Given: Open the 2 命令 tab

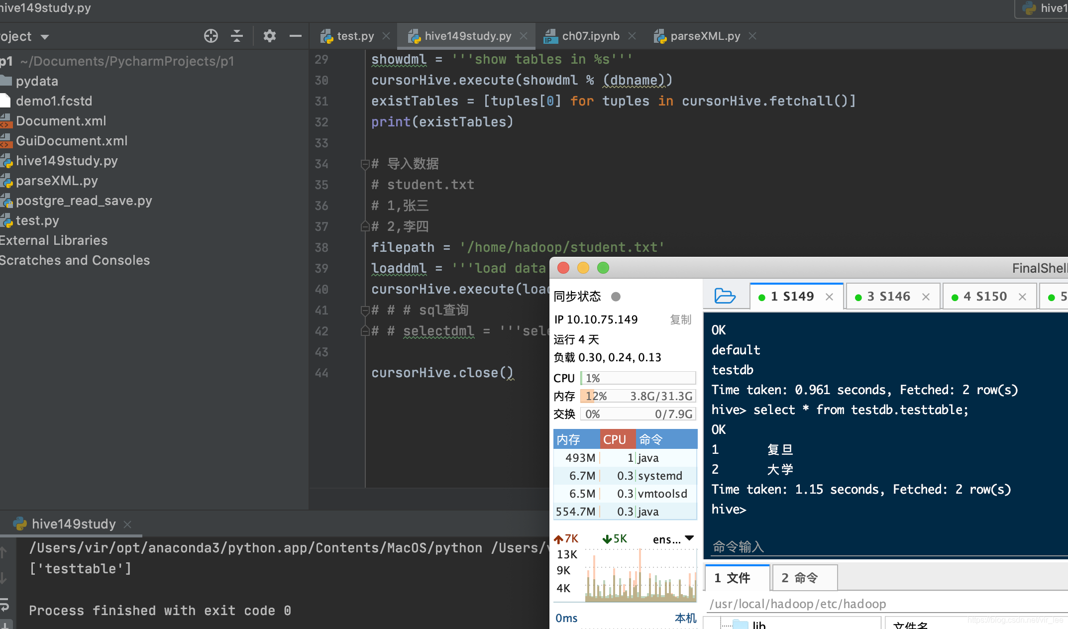Looking at the screenshot, I should (799, 578).
